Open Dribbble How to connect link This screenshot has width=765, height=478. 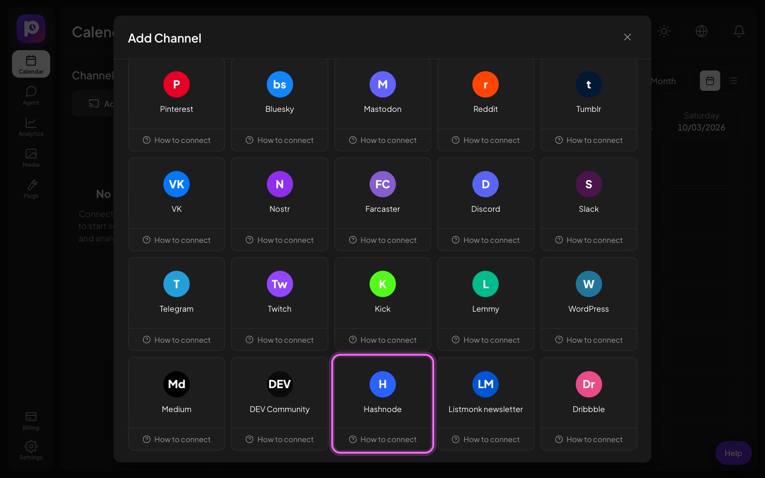click(589, 439)
